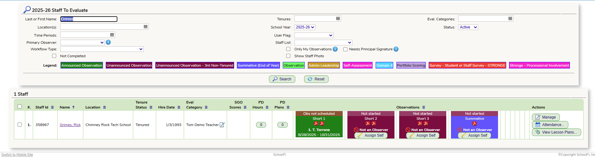595x157 pixels.
Task: Click the PD Hours 0 badge
Action: pos(261,125)
